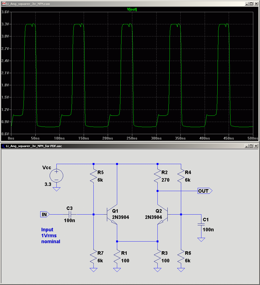Click the 100n value of C1

208,230
